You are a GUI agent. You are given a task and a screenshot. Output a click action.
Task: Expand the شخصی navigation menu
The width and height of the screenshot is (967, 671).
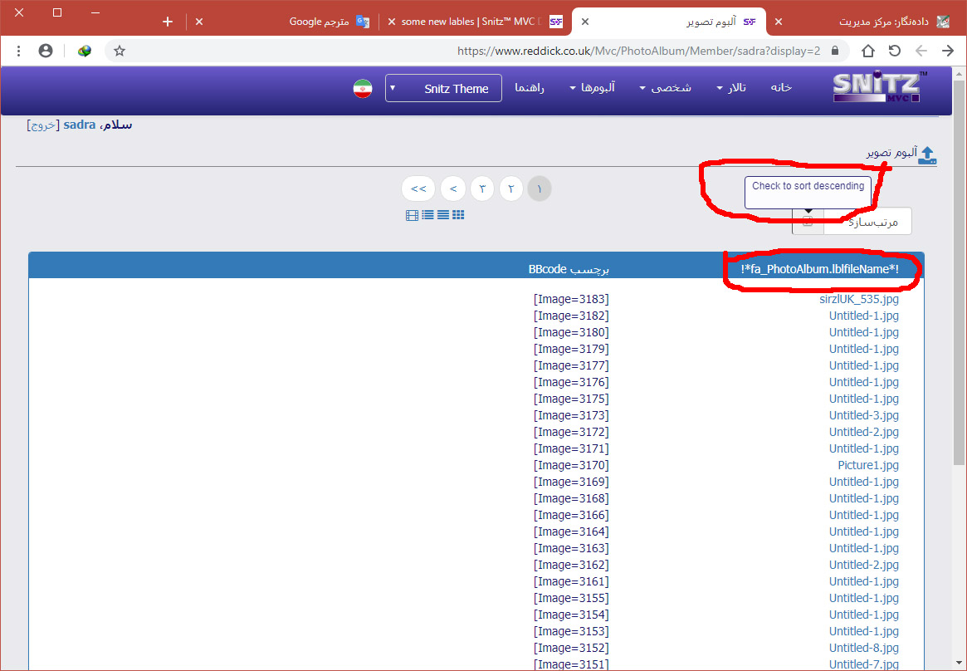pos(665,88)
